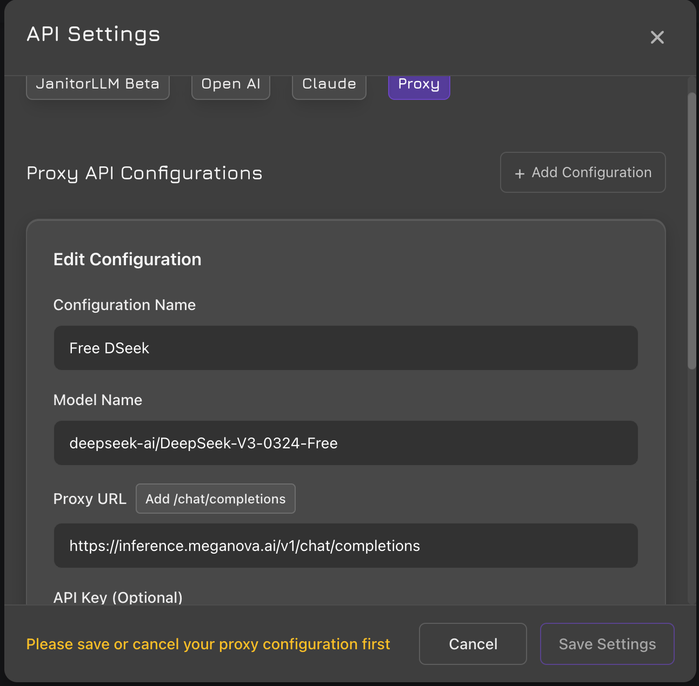Click the Add Configuration button
Image resolution: width=699 pixels, height=686 pixels.
(x=582, y=172)
